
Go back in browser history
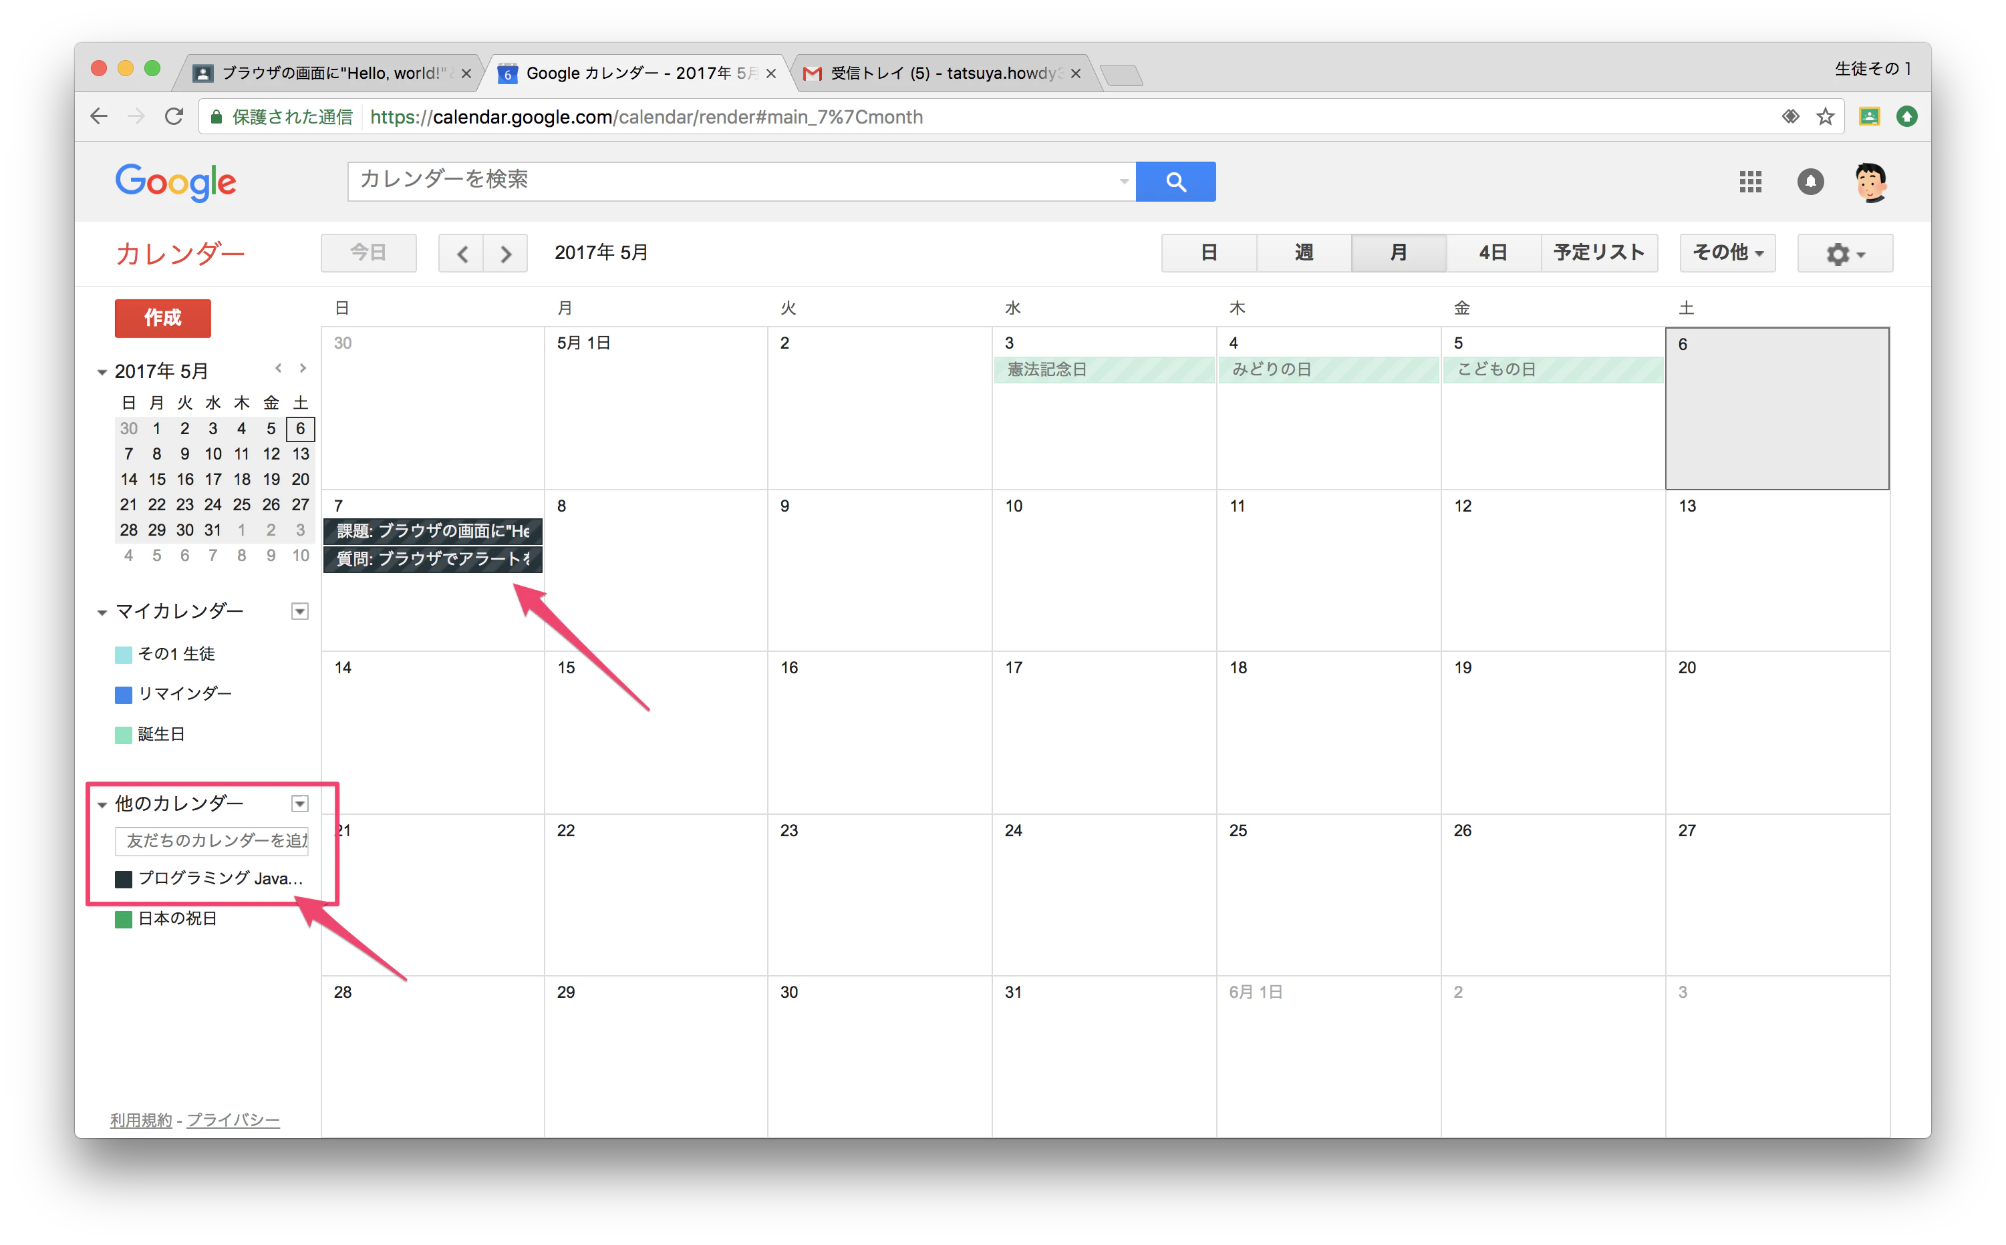point(99,116)
